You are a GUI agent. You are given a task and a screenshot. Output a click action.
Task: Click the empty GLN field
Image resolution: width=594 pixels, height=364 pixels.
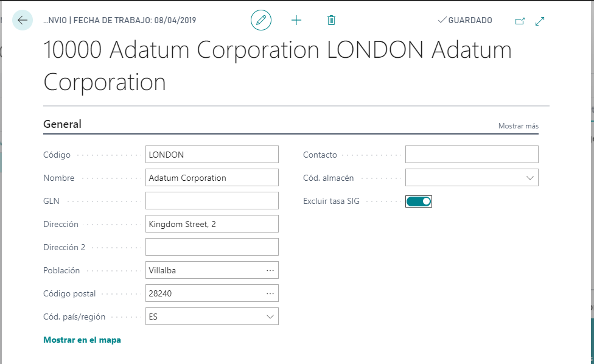(x=212, y=201)
